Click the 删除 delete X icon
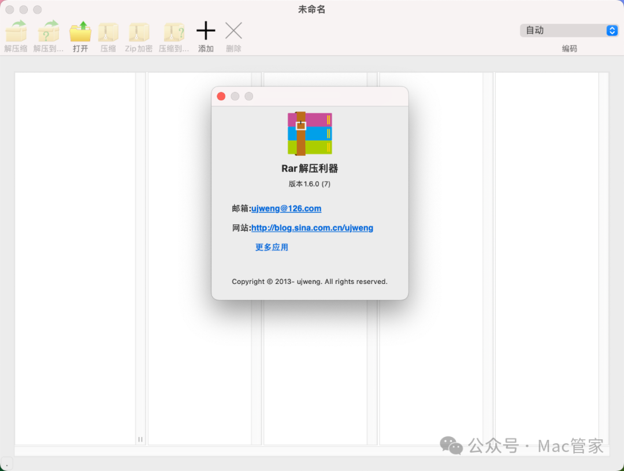 point(233,31)
